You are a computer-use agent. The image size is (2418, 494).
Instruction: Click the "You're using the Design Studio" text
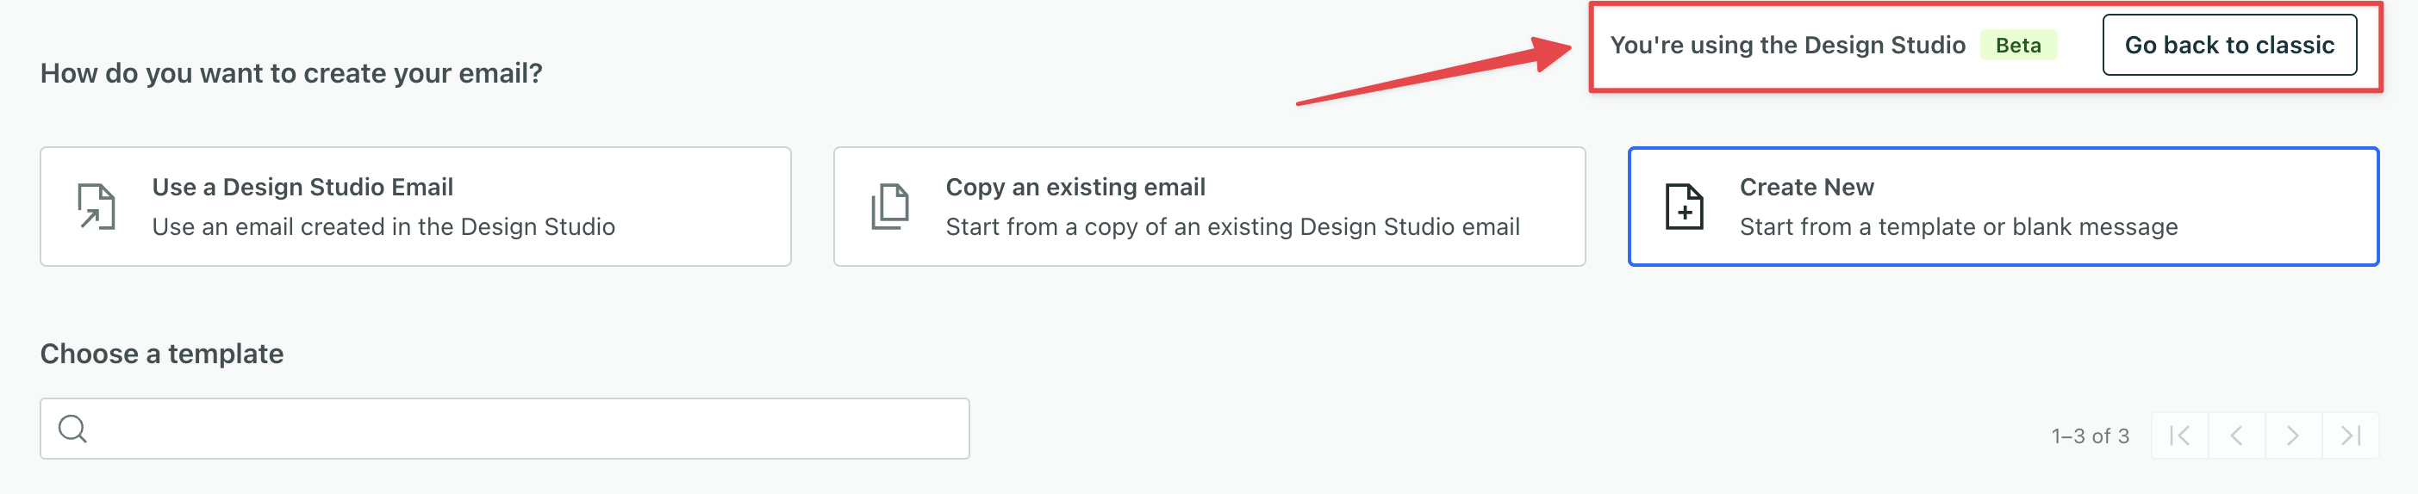[x=1786, y=45]
